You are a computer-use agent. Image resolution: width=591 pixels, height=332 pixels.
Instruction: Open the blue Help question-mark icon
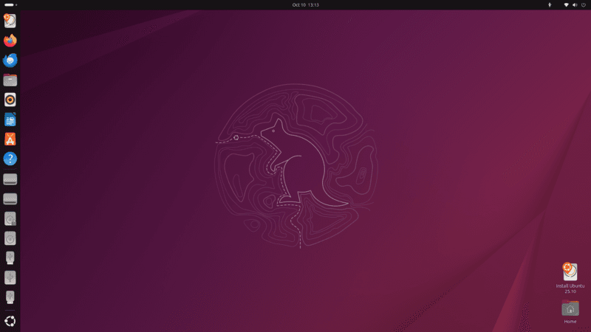(10, 159)
